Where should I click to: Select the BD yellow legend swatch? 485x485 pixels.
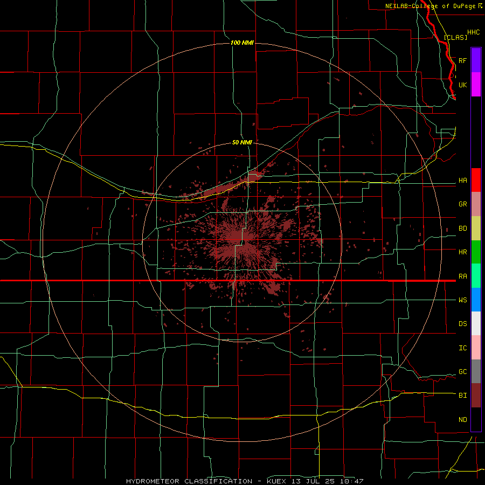476,228
